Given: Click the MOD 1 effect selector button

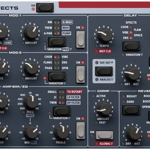Looking at the screenshot, I should (x=57, y=42).
